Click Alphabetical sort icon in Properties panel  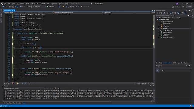160,71
